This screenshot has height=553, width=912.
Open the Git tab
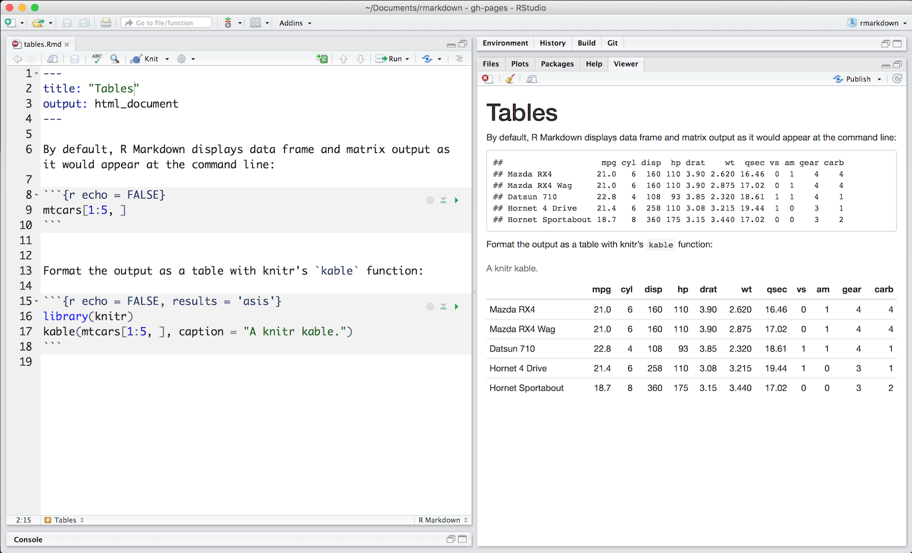612,43
